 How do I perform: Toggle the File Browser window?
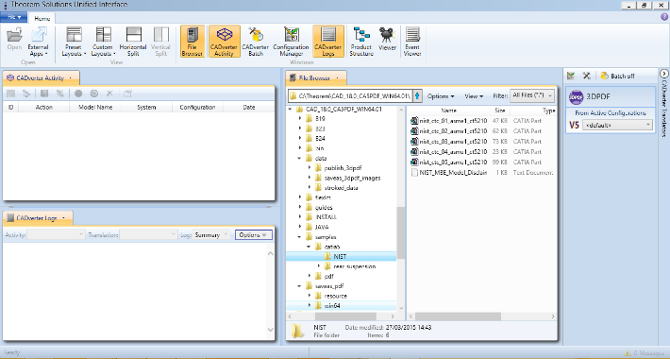point(192,41)
